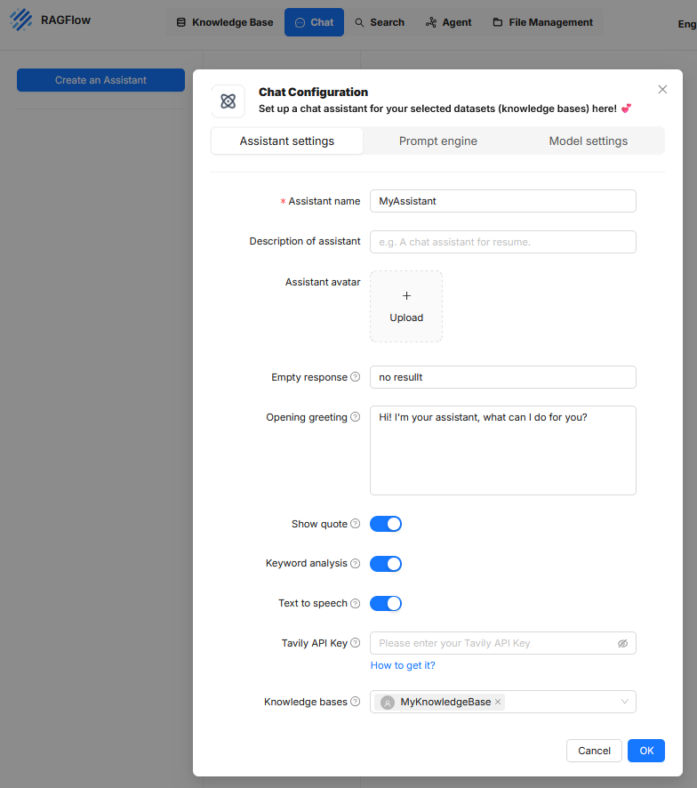The width and height of the screenshot is (697, 788).
Task: Click the help icon beside Knowledge bases
Action: (x=356, y=702)
